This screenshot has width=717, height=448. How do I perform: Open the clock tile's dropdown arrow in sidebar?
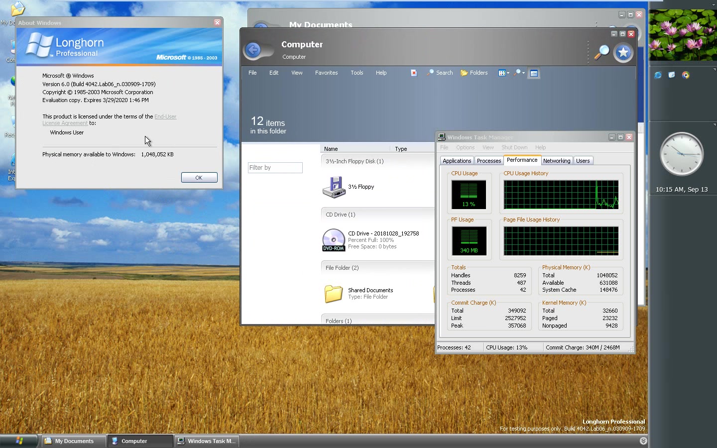coord(715,124)
